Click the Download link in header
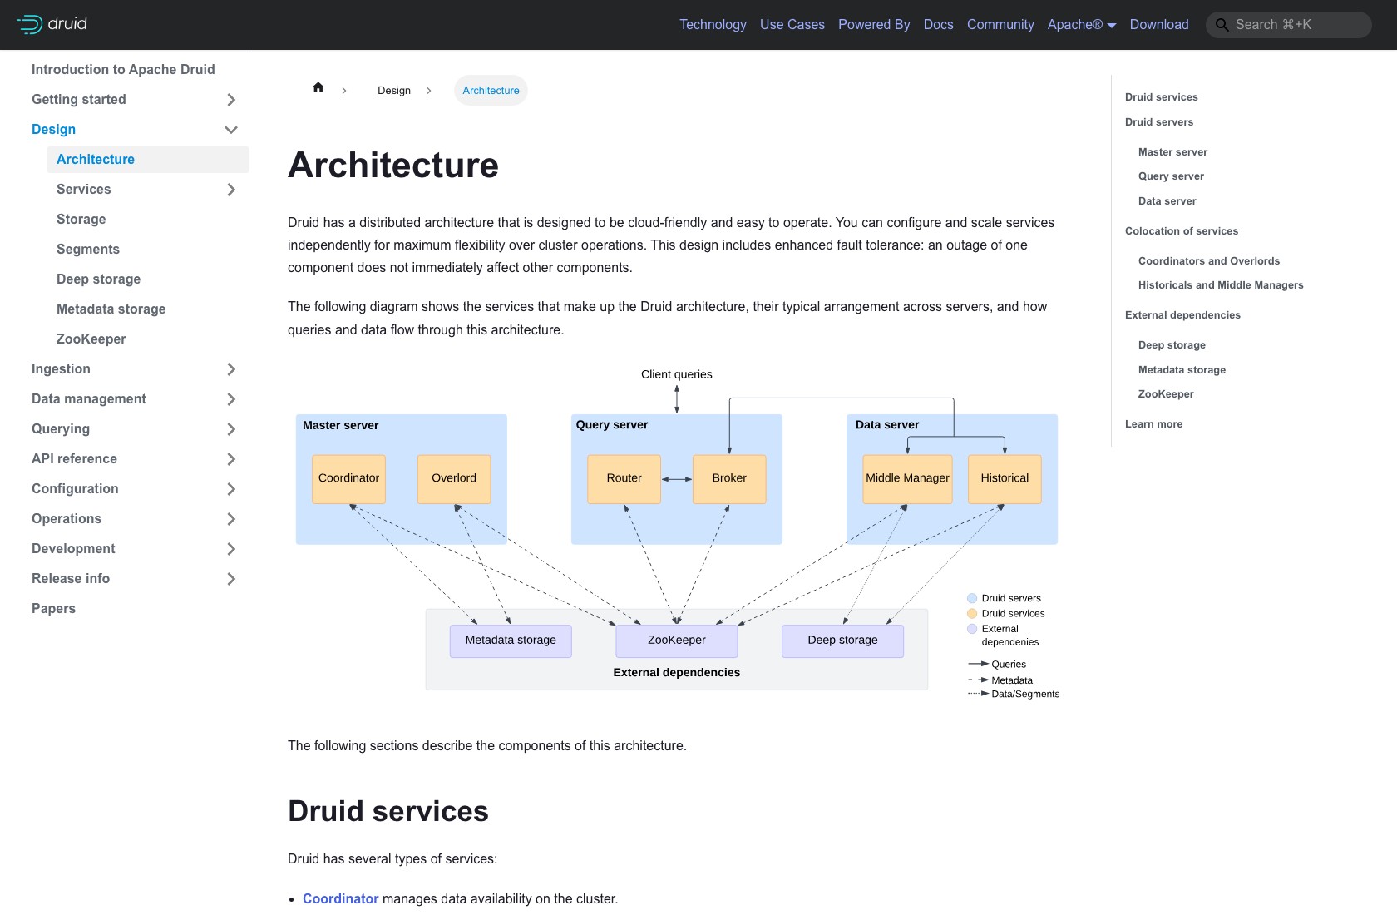Viewport: 1397px width, 915px height. coord(1159,25)
